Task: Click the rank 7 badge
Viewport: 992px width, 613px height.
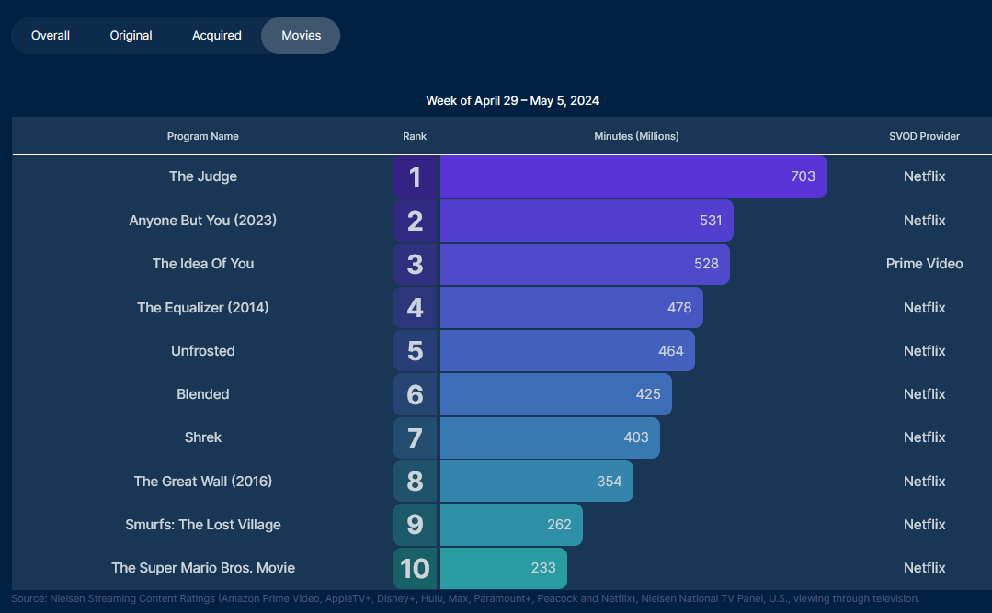Action: pos(416,437)
